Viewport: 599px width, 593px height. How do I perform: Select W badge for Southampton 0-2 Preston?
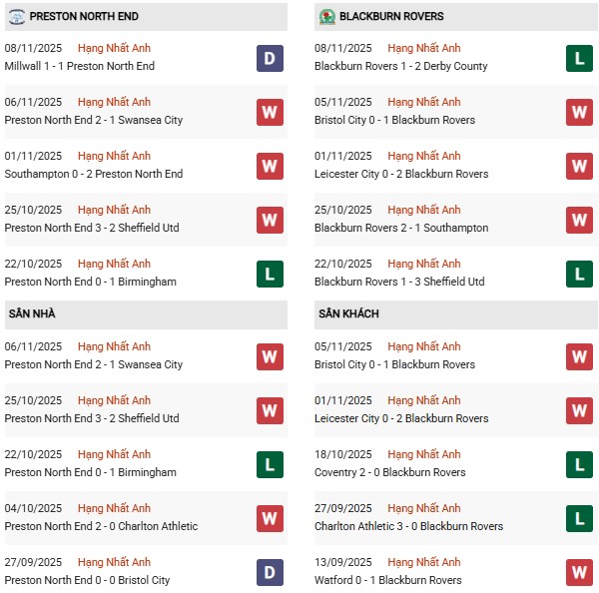pyautogui.click(x=270, y=166)
